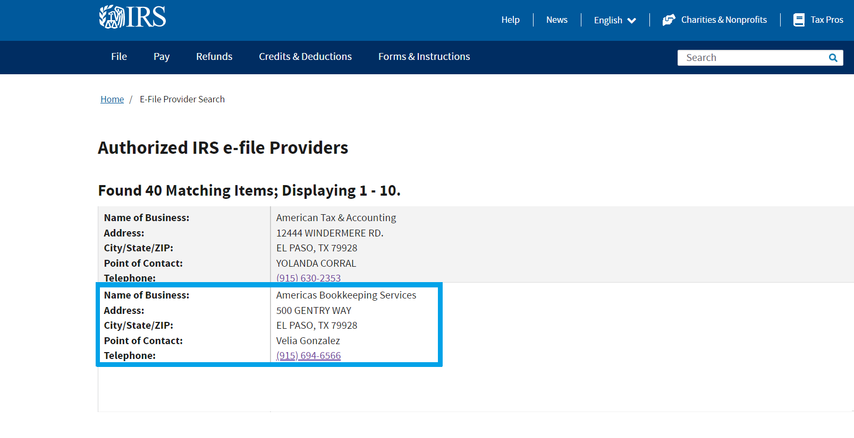Visit Charities & Nonprofits link
Viewport: 854px width, 438px height.
coord(724,20)
